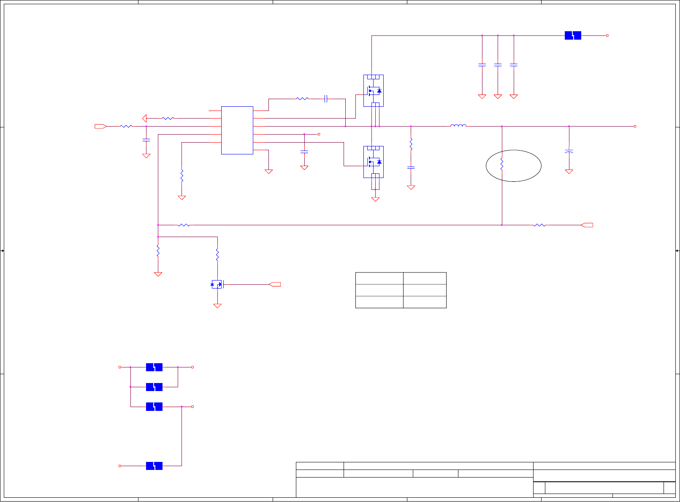Select series resistor next to far-left input port
The height and width of the screenshot is (502, 680).
pyautogui.click(x=126, y=126)
